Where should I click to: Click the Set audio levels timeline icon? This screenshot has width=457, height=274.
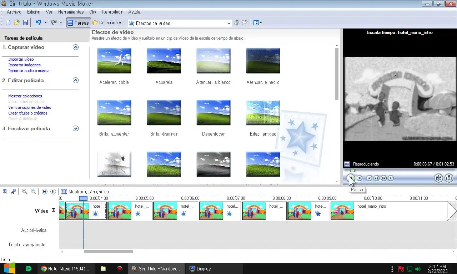5,192
